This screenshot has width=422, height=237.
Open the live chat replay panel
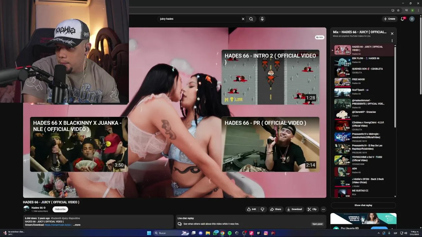317,224
